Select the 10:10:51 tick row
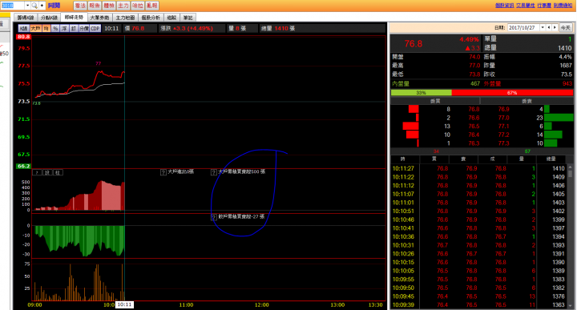This screenshot has height=310, width=577. click(478, 211)
